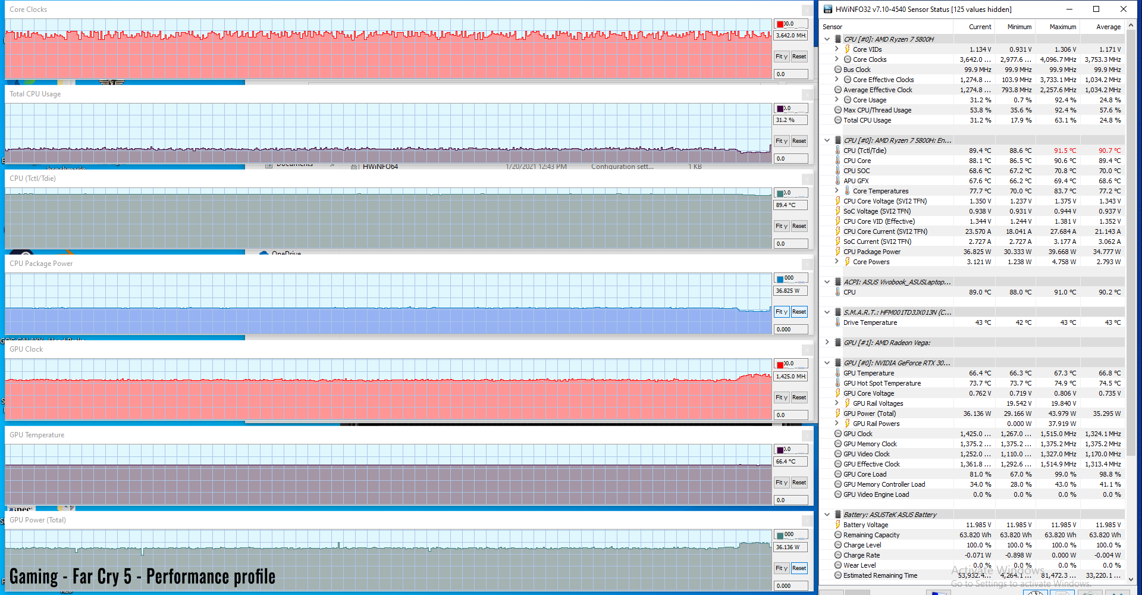This screenshot has height=595, width=1142.
Task: Click the CPU Tctl/Tdie thermometer icon
Action: [x=837, y=151]
